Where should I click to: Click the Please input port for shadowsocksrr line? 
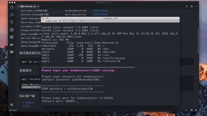point(77,98)
